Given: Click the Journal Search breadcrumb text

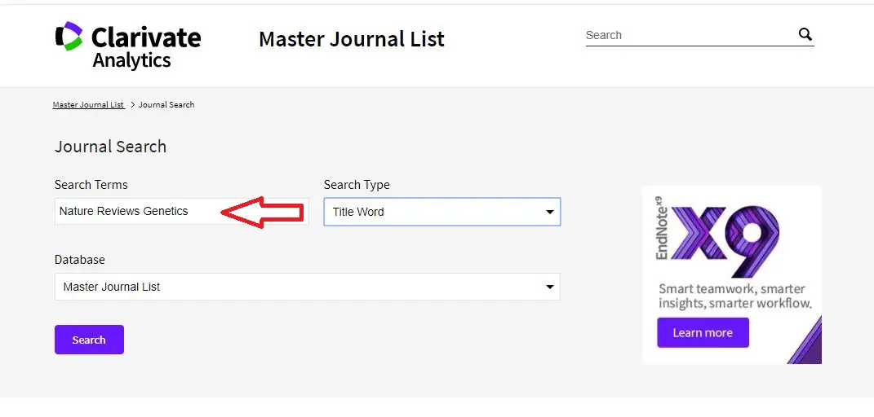Looking at the screenshot, I should pyautogui.click(x=166, y=104).
